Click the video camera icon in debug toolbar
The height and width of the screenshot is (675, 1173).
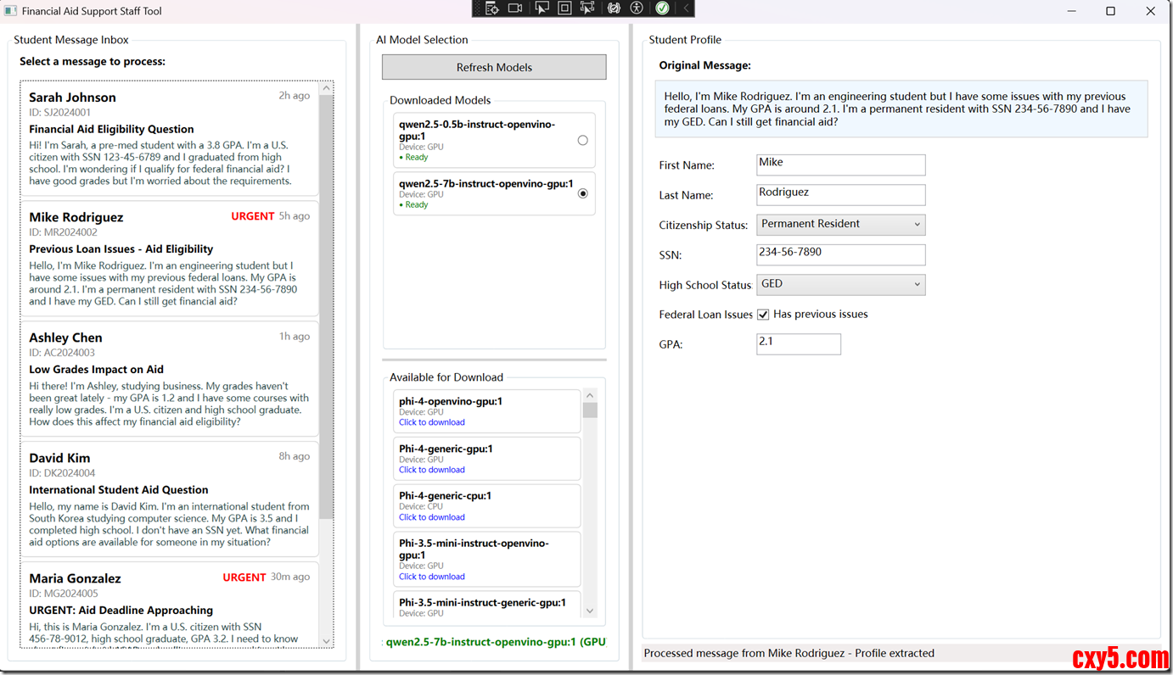[x=515, y=8]
